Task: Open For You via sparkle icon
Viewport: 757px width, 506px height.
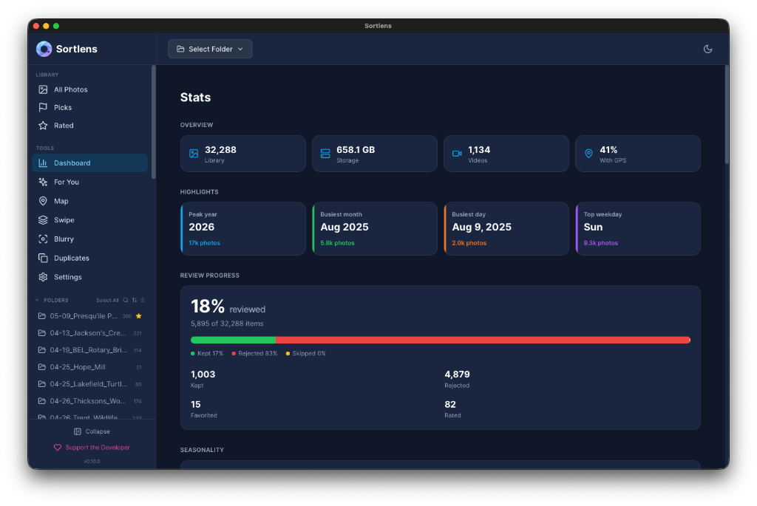Action: pyautogui.click(x=43, y=182)
